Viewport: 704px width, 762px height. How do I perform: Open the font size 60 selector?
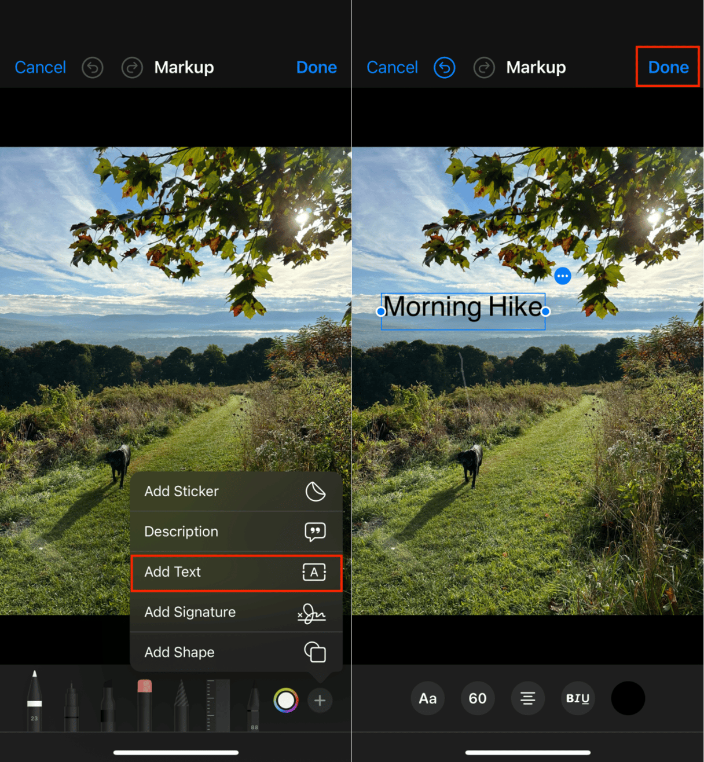478,698
